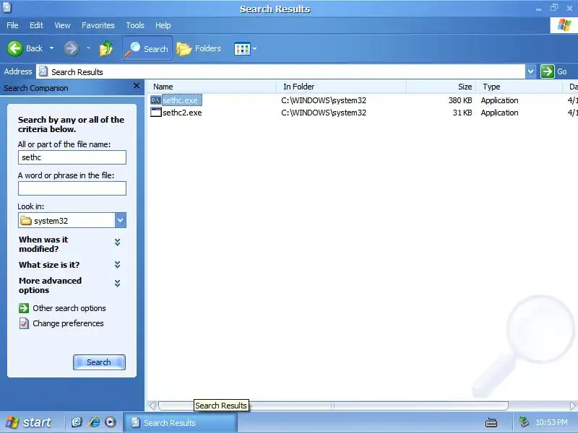This screenshot has width=578, height=433.
Task: Open the Help menu
Action: (163, 25)
